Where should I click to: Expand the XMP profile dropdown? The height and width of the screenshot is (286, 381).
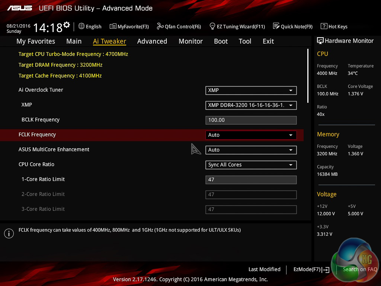pos(251,105)
